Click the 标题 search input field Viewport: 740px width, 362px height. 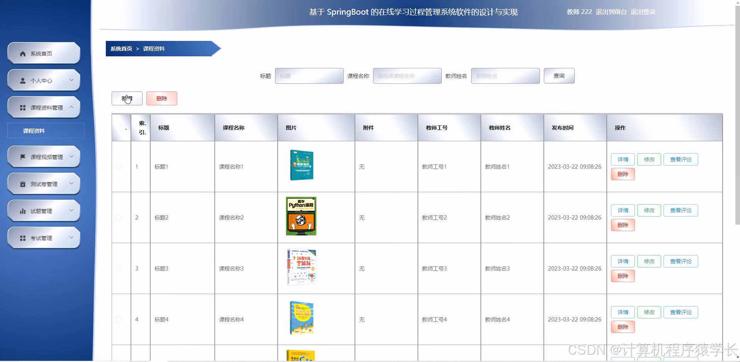(x=309, y=76)
